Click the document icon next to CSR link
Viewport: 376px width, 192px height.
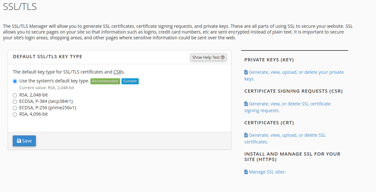pos(246,104)
